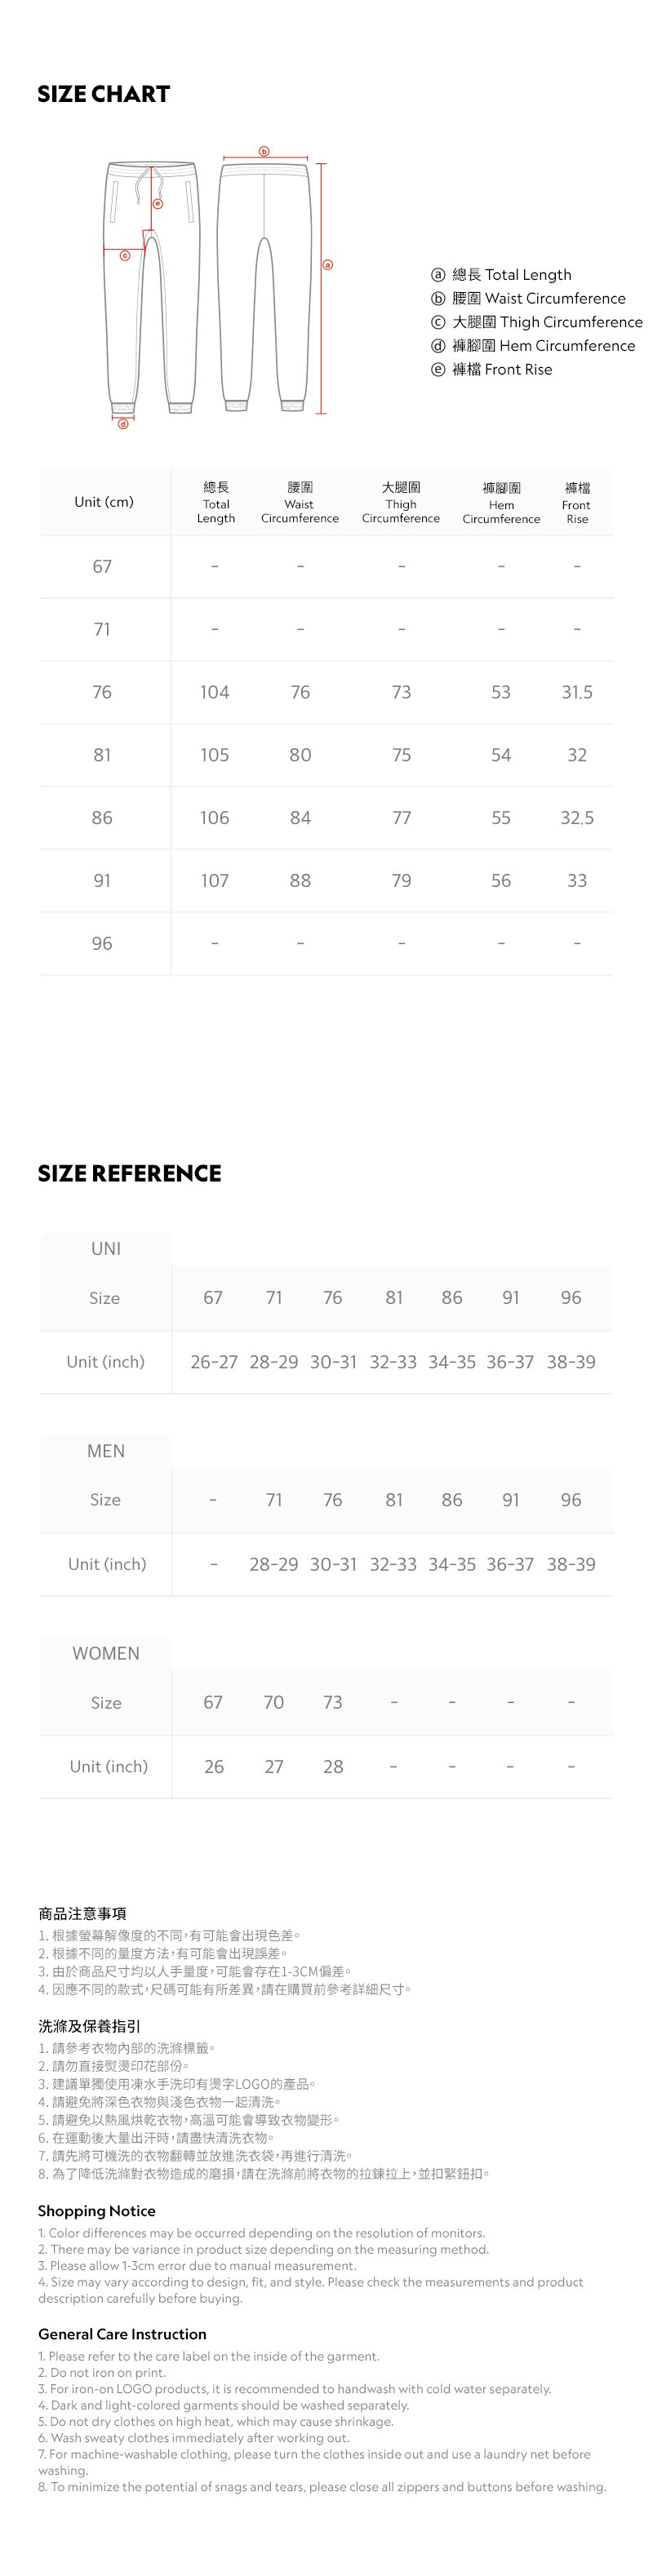Click the Shopping Notice heading
The width and height of the screenshot is (653, 2576).
(97, 2211)
